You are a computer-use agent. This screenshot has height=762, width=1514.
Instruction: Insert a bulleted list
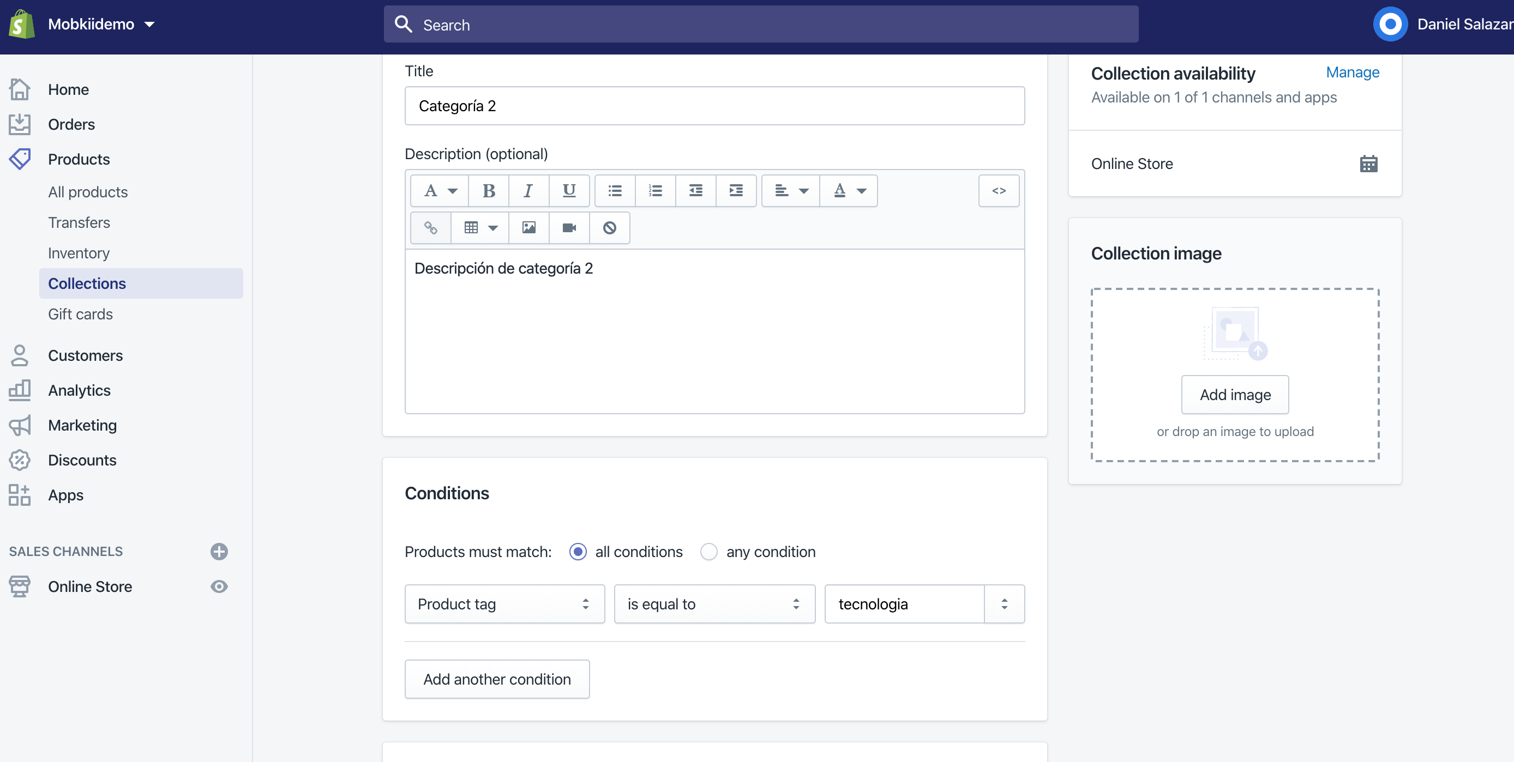[x=615, y=190]
